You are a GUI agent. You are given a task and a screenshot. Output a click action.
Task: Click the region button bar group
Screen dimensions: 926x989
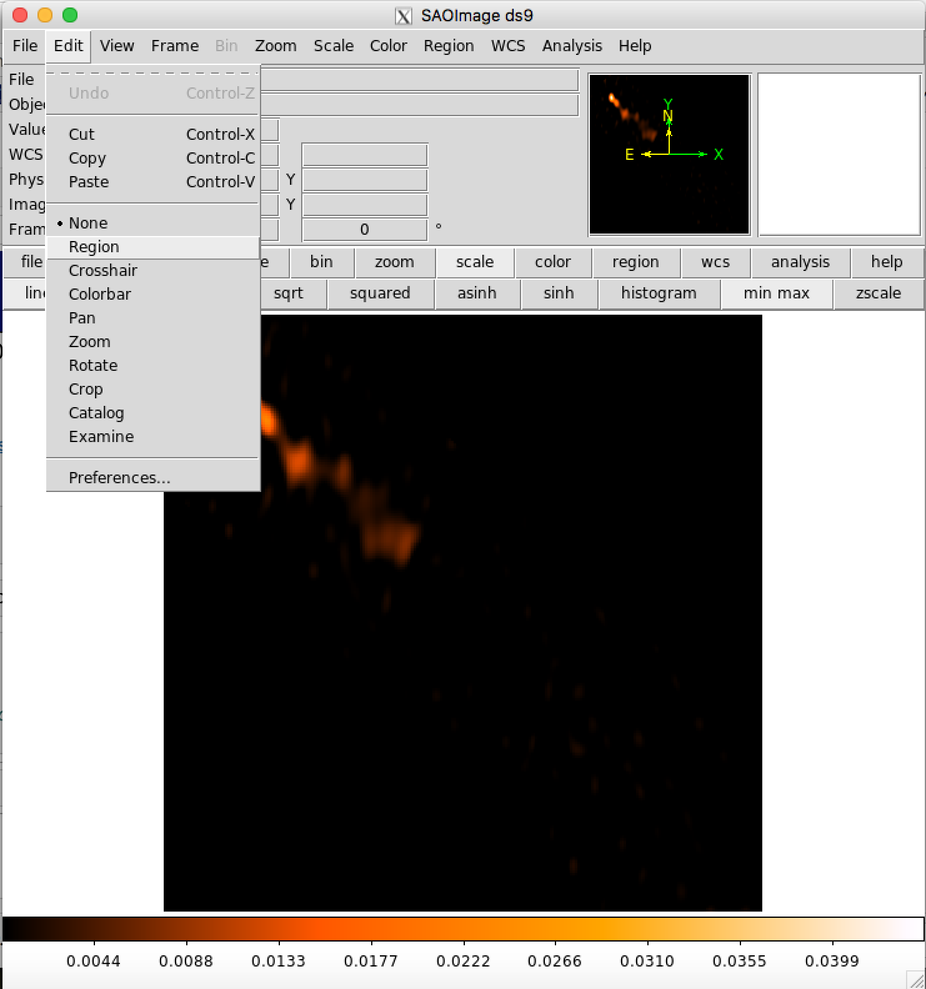(x=635, y=262)
